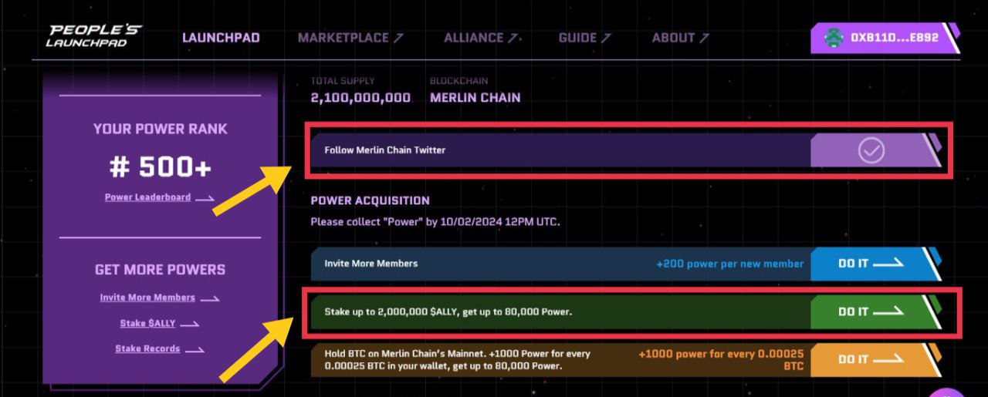
Task: Click the arrow next to Power Leaderboard
Action: (205, 199)
